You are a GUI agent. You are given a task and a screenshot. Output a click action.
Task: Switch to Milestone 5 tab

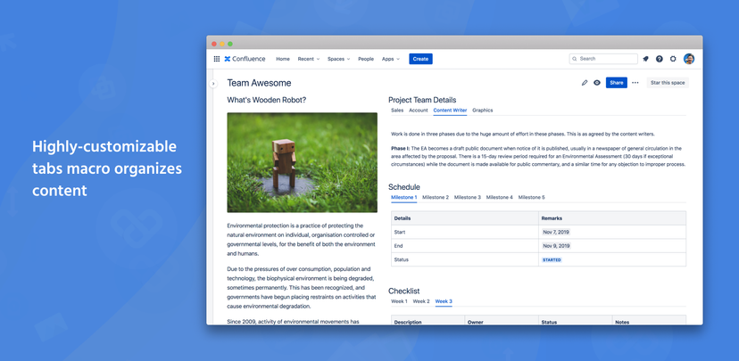point(532,197)
